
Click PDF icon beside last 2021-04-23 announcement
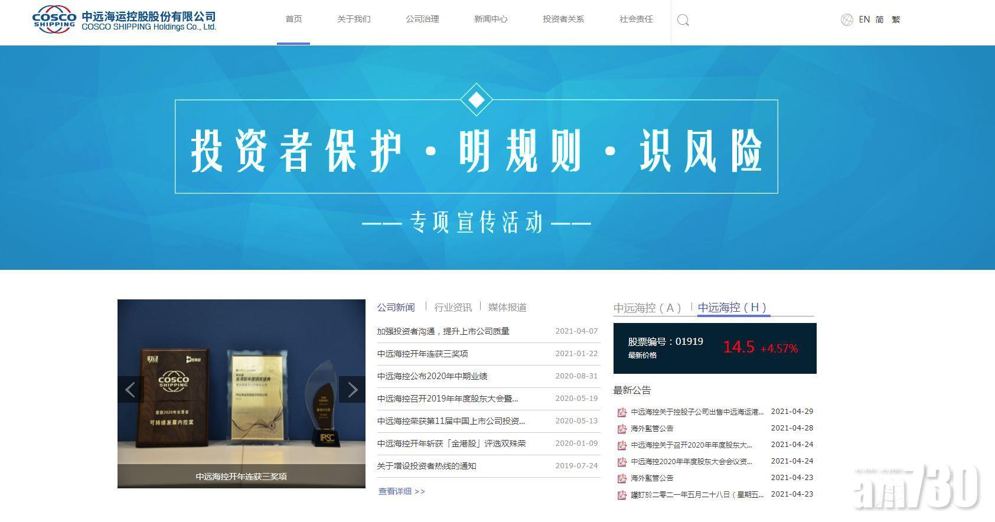coord(622,495)
